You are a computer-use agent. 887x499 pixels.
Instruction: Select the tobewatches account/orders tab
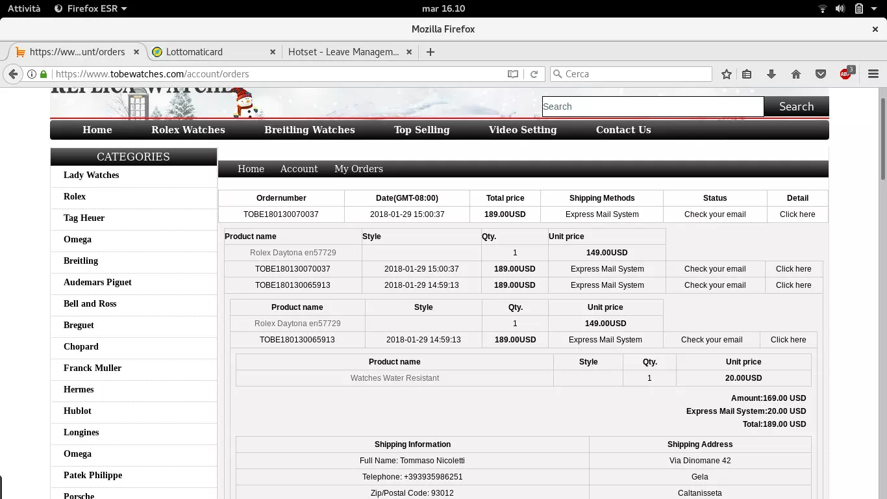point(77,52)
